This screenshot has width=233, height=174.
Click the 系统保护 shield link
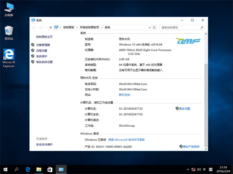click(41, 56)
